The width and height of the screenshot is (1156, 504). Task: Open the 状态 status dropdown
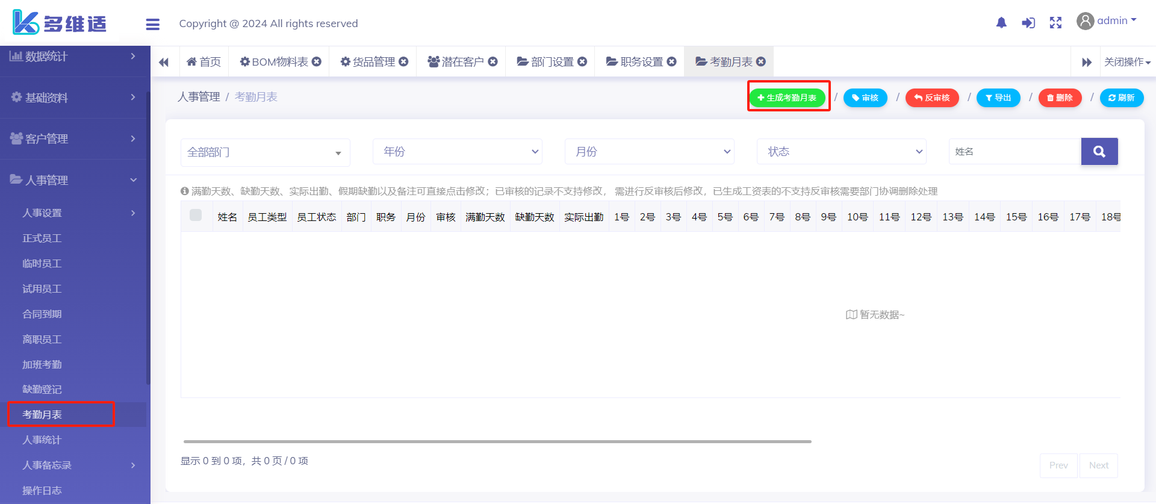pyautogui.click(x=841, y=152)
